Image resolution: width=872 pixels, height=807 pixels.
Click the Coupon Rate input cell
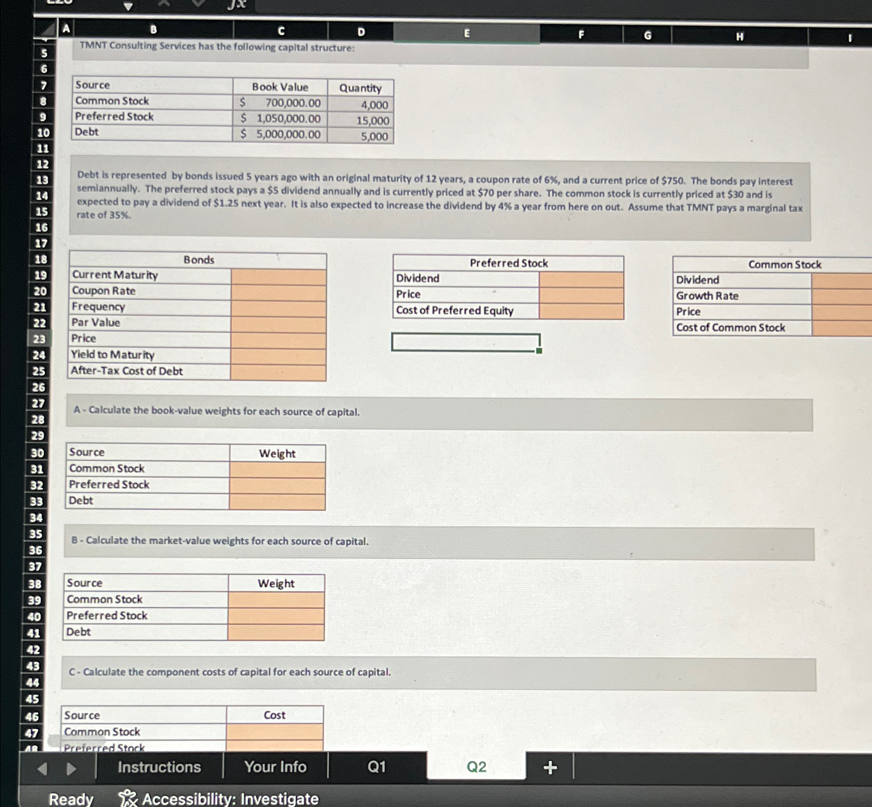[x=279, y=293]
